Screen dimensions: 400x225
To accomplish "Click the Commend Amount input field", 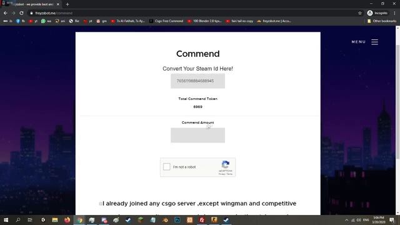I will coord(197,135).
